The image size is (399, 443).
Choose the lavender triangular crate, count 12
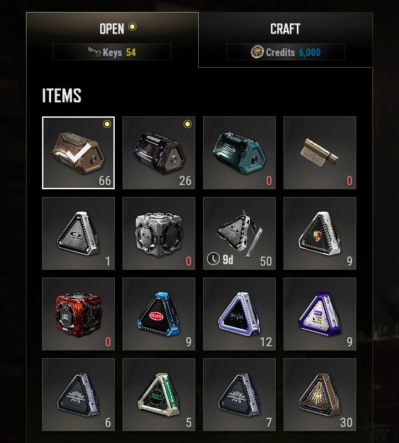pos(239,314)
